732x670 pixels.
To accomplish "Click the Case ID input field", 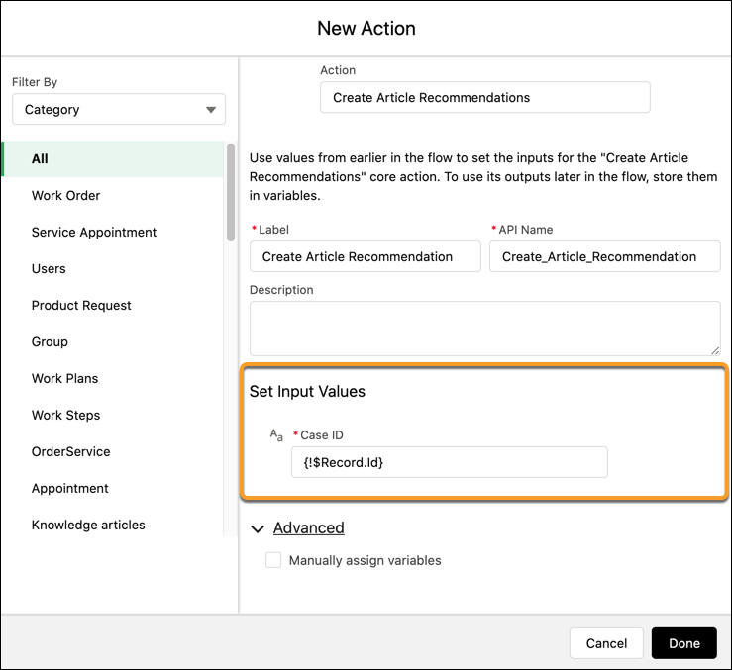I will (x=450, y=462).
